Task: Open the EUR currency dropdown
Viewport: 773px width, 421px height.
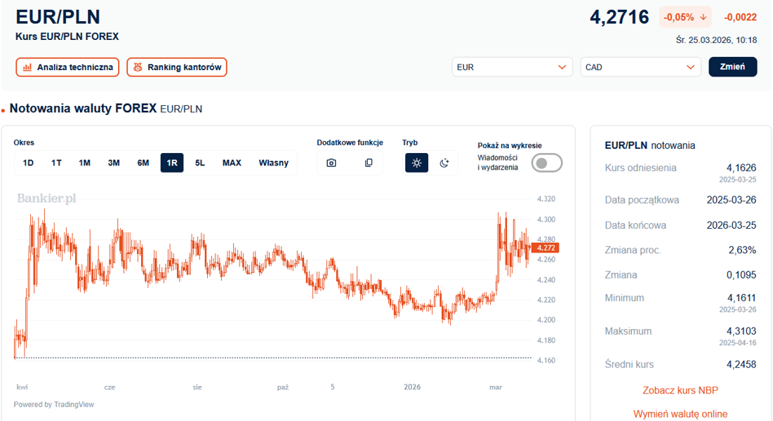Action: point(512,67)
